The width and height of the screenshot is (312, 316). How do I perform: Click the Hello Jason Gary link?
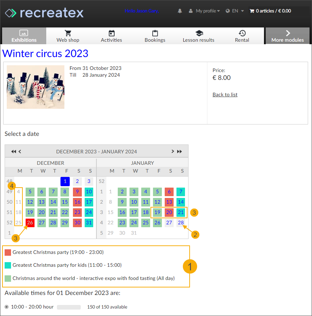point(142,11)
